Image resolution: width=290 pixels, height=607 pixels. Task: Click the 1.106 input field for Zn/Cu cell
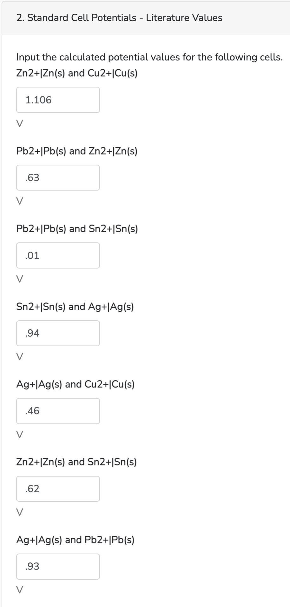(58, 100)
